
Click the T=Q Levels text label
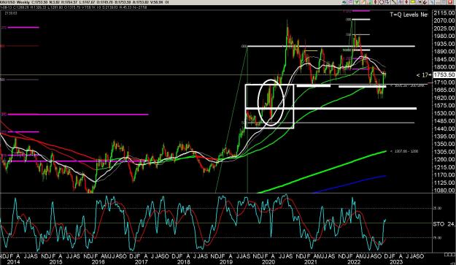tap(409, 15)
